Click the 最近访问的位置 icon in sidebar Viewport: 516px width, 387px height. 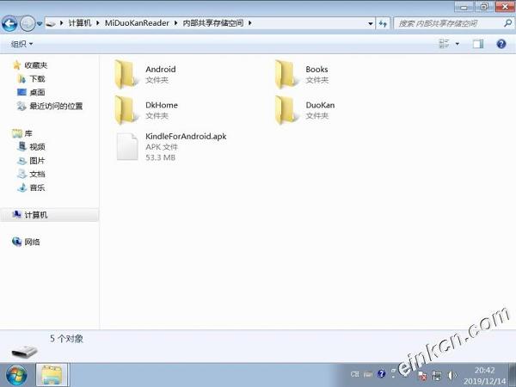pyautogui.click(x=21, y=106)
